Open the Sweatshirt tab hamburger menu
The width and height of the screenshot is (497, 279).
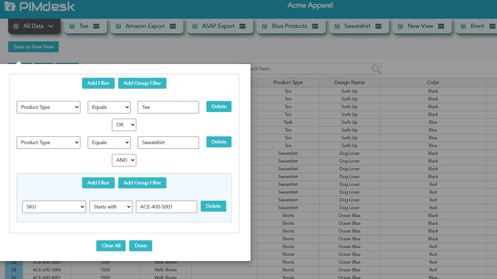tap(378, 26)
